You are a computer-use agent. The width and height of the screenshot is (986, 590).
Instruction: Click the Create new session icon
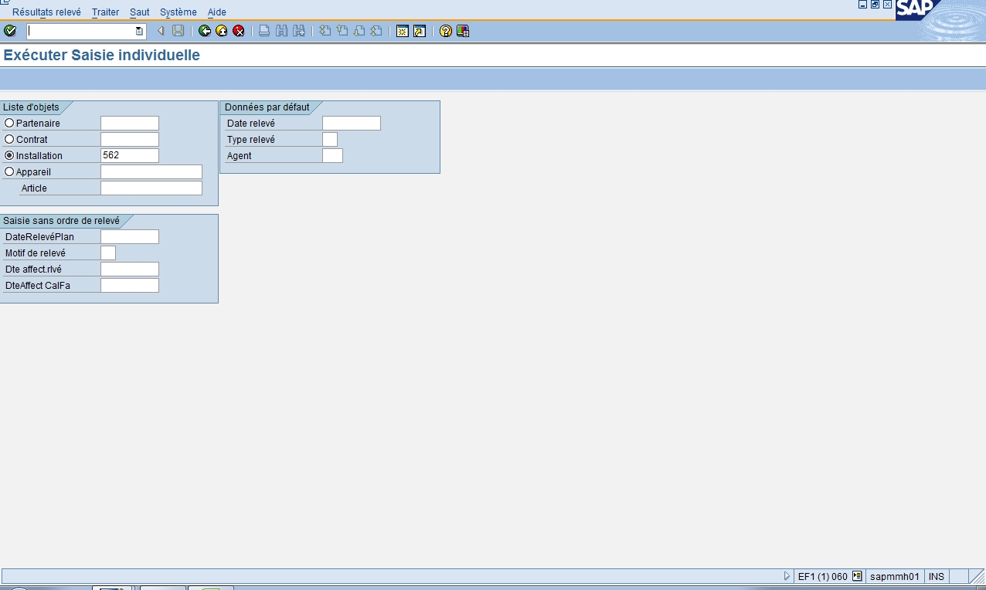(x=403, y=31)
